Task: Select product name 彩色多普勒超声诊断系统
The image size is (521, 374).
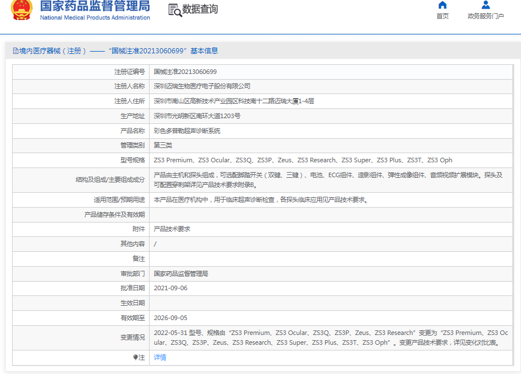Action: [187, 131]
